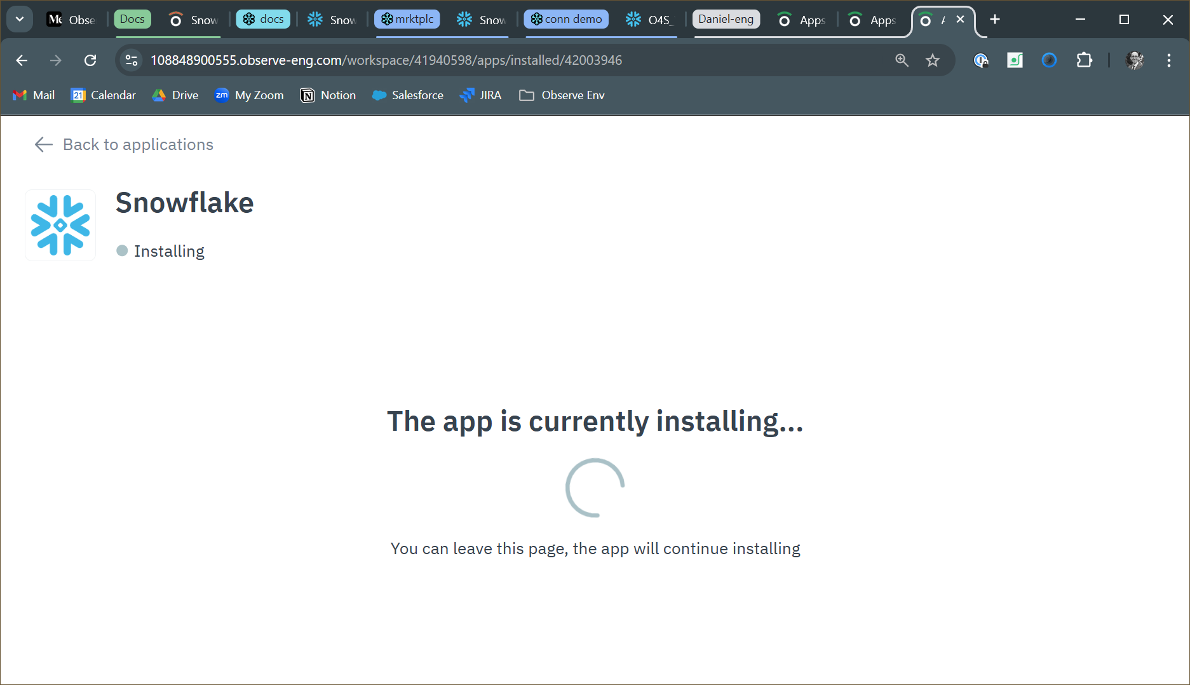Image resolution: width=1190 pixels, height=685 pixels.
Task: Maximize the browser window
Action: [1124, 20]
